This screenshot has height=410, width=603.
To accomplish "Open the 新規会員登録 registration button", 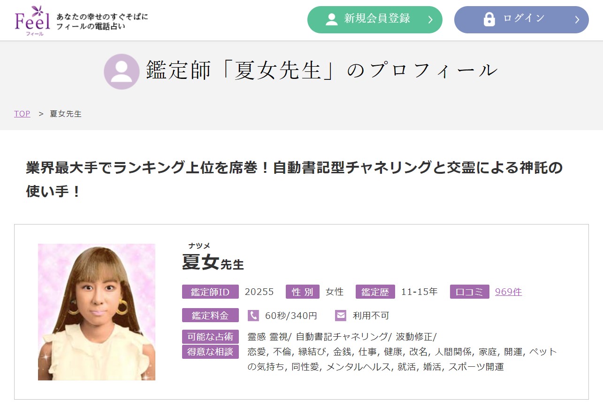I will (x=374, y=20).
